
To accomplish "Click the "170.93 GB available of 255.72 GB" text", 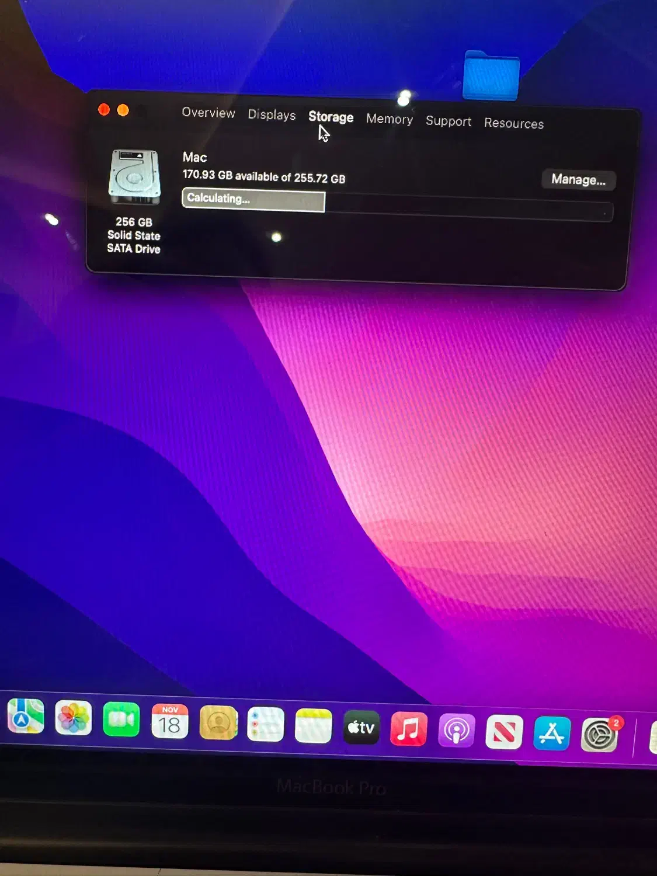I will 264,176.
